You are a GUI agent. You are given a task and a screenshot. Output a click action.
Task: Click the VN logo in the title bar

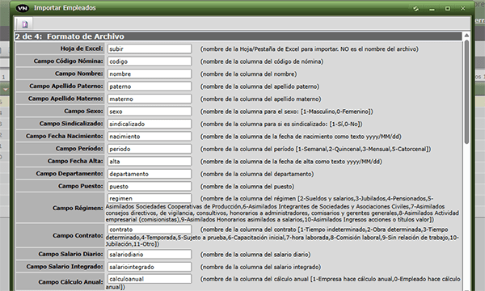point(23,8)
